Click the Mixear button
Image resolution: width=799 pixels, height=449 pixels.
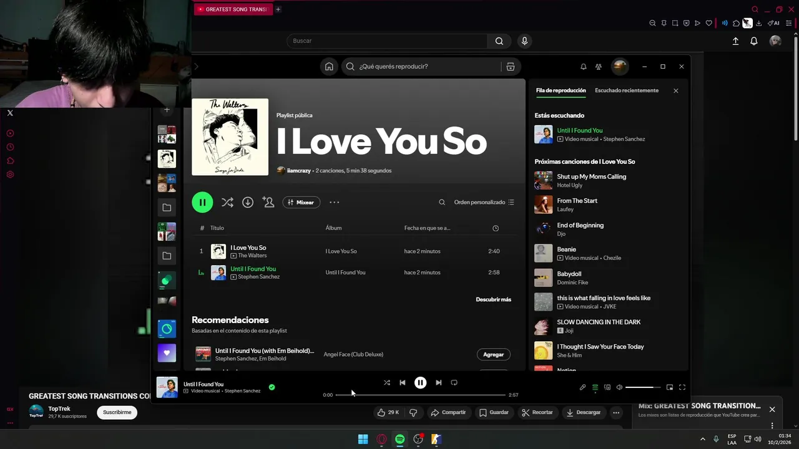pyautogui.click(x=301, y=202)
